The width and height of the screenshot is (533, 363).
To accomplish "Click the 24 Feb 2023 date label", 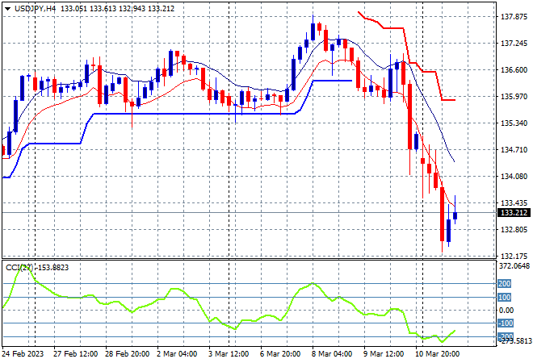I will click(23, 354).
